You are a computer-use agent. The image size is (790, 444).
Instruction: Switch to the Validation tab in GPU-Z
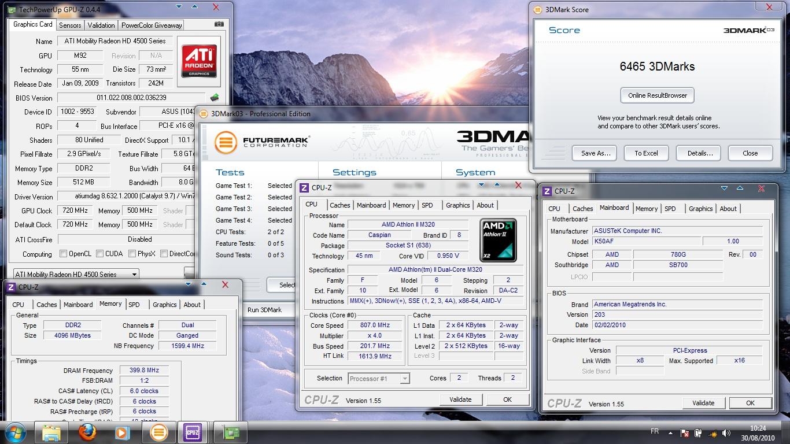[x=101, y=25]
